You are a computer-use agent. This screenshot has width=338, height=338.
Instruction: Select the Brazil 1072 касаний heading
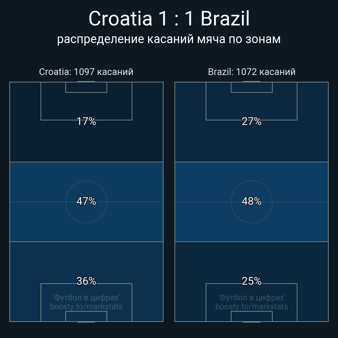point(252,72)
